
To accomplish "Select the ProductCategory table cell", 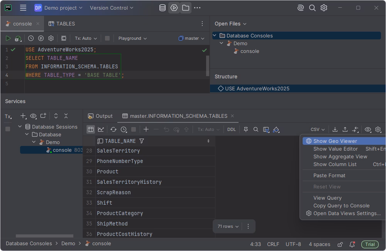I will 155,213.
